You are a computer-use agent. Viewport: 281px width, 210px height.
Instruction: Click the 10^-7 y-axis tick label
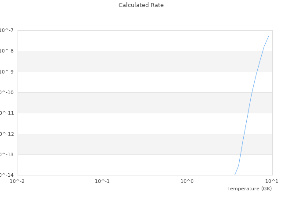click(x=7, y=30)
